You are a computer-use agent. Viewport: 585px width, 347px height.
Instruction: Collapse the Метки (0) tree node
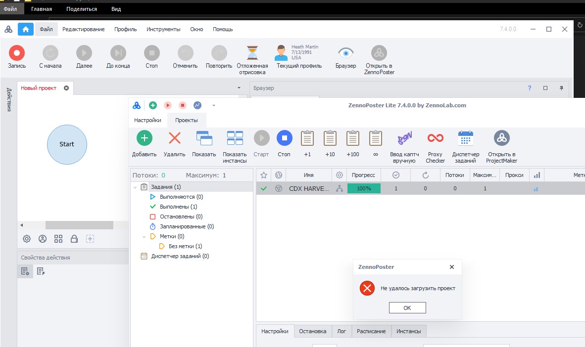coord(144,237)
